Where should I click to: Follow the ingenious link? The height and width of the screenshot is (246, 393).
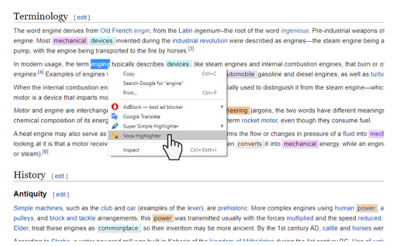click(x=295, y=31)
